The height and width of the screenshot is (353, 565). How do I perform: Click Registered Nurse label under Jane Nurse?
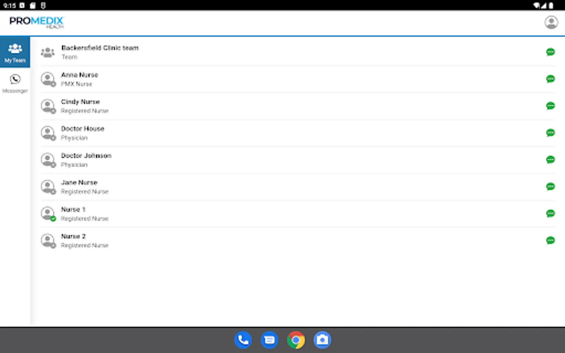(85, 192)
